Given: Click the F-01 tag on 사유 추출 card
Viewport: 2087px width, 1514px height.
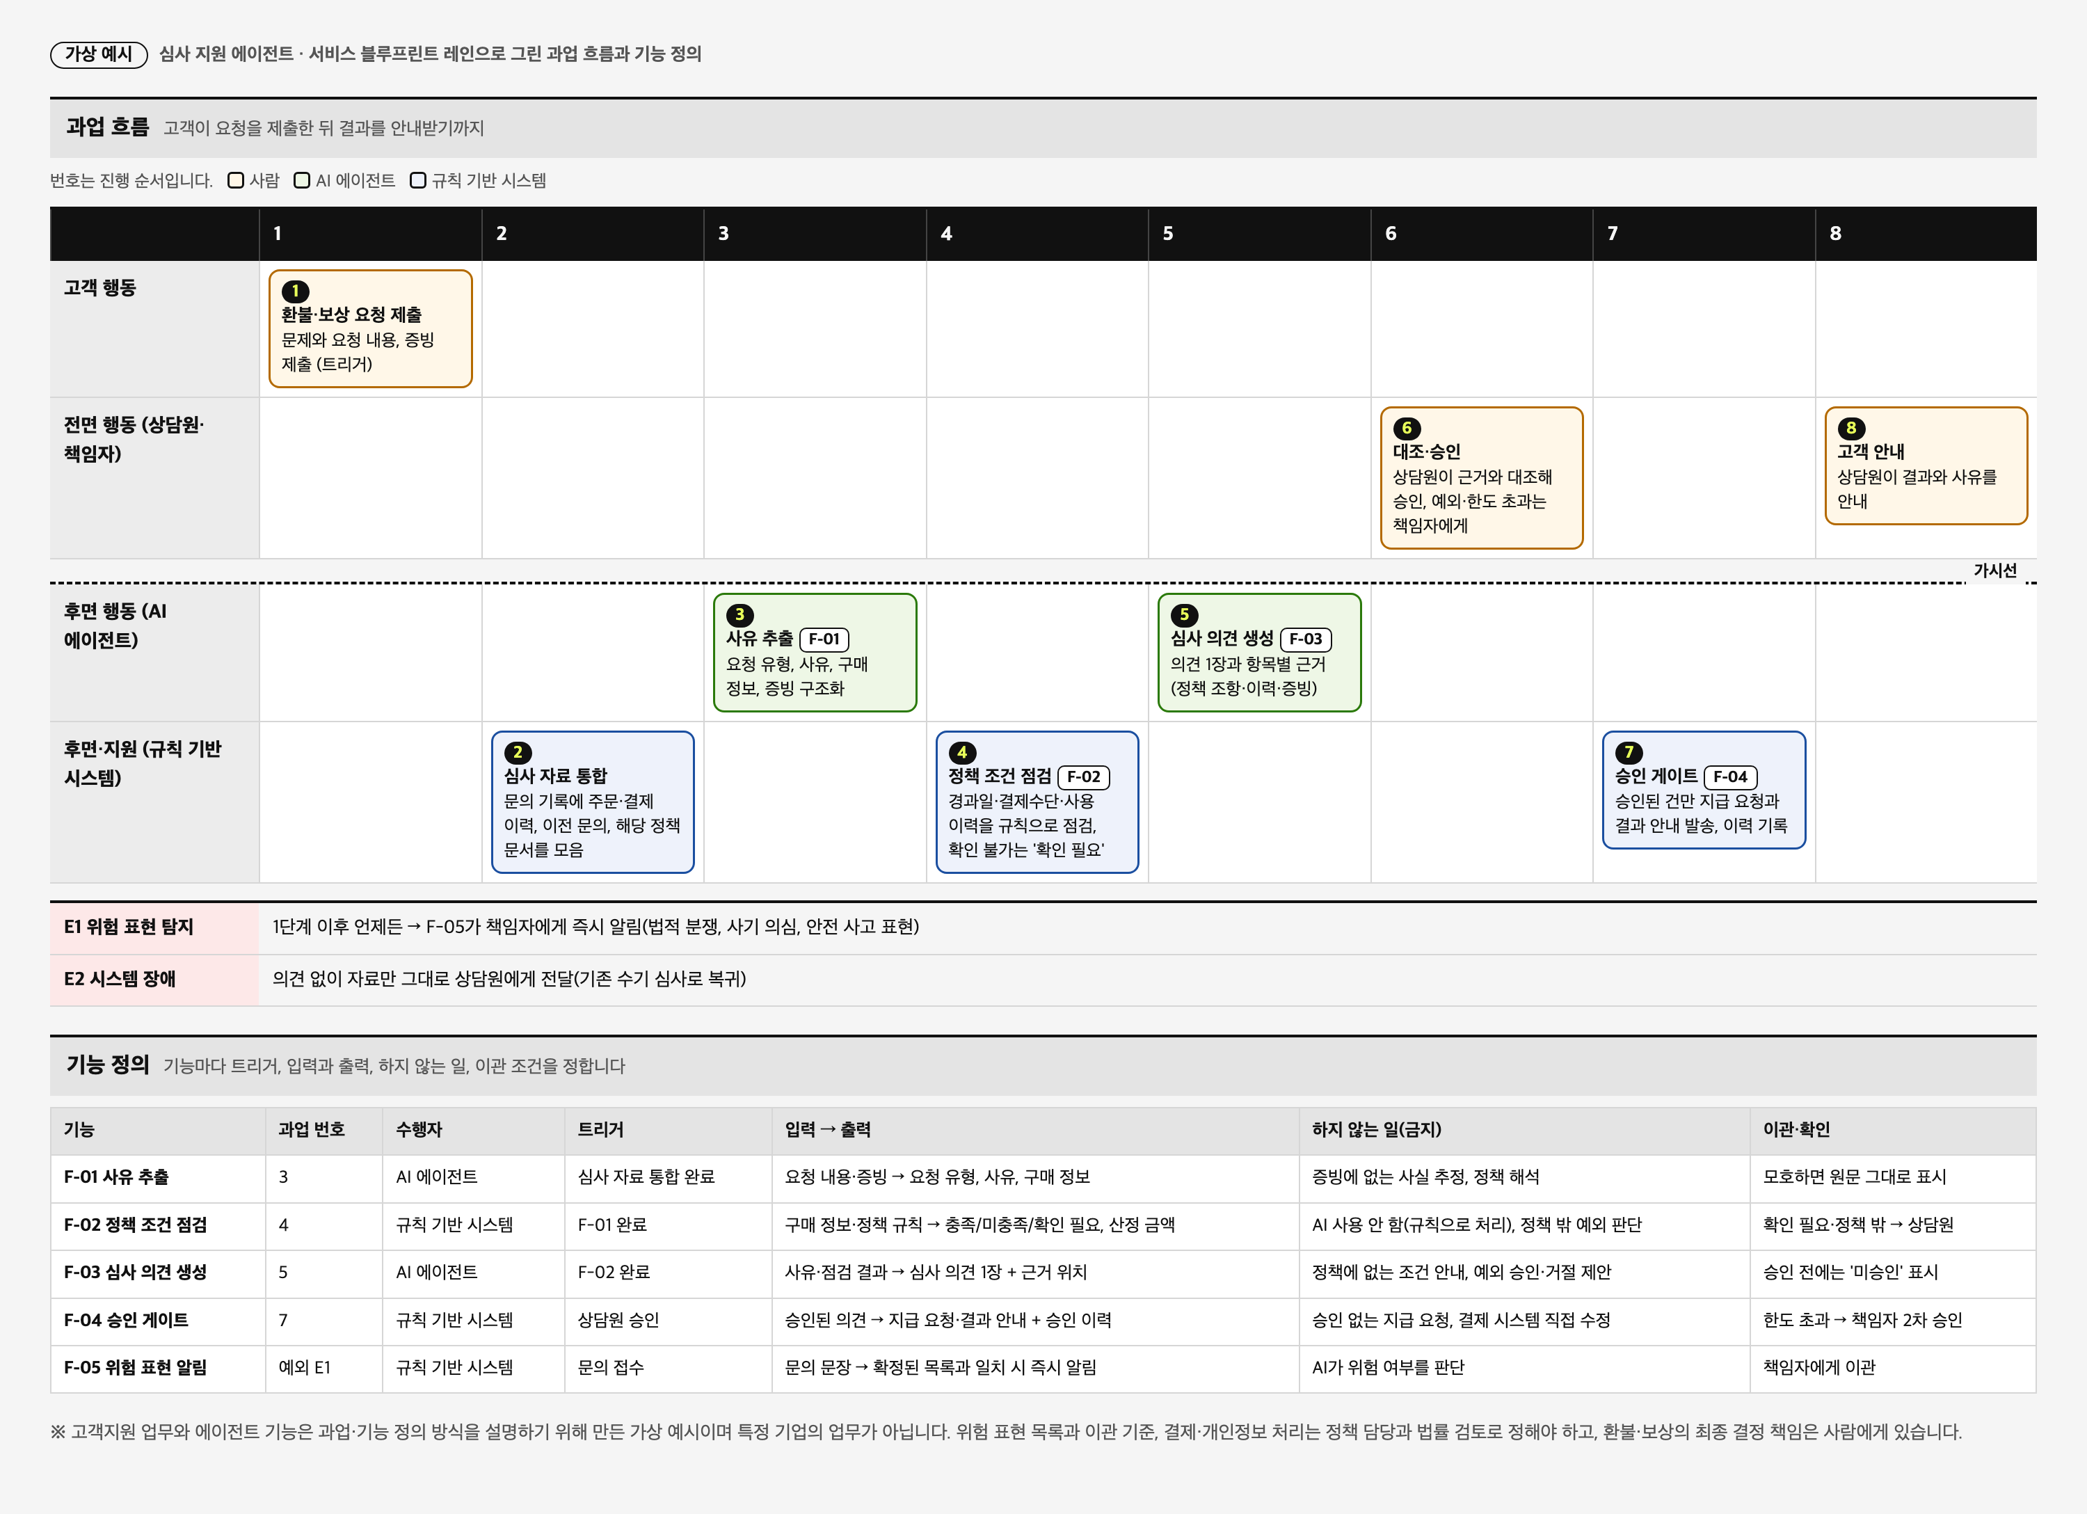Looking at the screenshot, I should (824, 639).
